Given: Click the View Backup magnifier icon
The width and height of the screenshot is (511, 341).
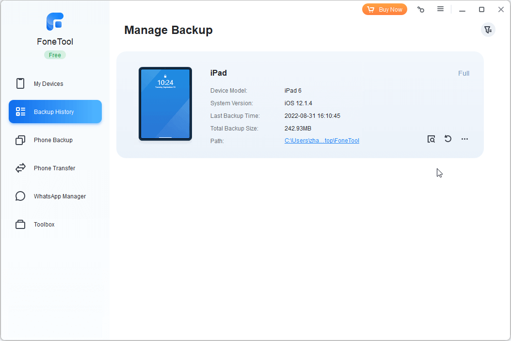Looking at the screenshot, I should tap(431, 139).
